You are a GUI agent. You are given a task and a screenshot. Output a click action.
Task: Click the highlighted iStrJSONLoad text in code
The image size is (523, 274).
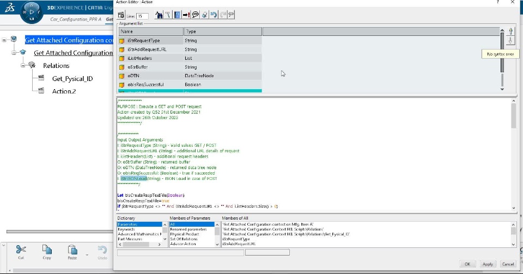[134, 178]
